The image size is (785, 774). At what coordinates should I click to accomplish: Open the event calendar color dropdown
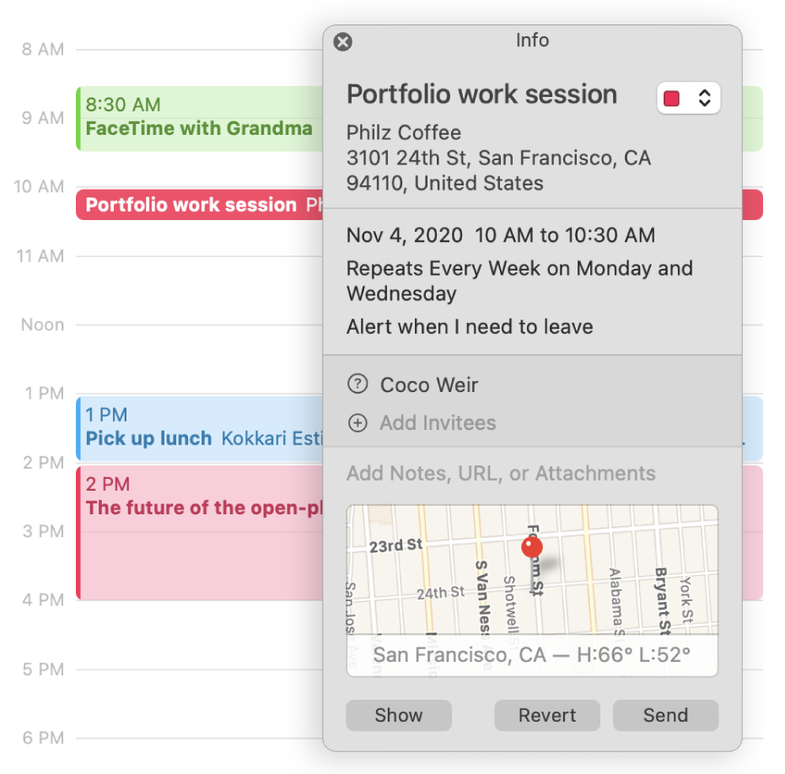tap(704, 98)
